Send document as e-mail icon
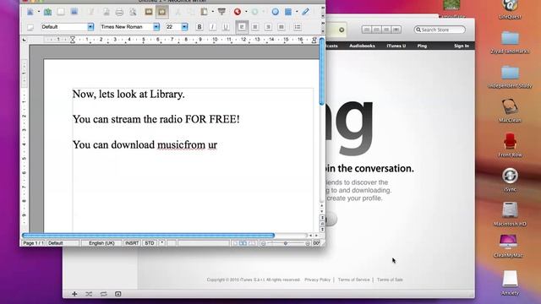The image size is (541, 304). pos(74,12)
